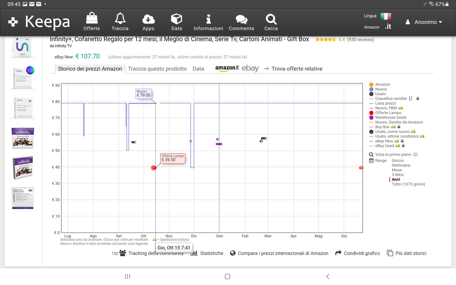Toggle Usato, ottime condizioni legend entry
This screenshot has width=456, height=285.
coord(396,136)
